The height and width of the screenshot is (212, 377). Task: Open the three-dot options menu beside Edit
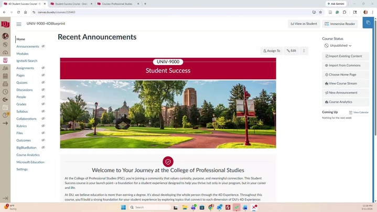(304, 51)
